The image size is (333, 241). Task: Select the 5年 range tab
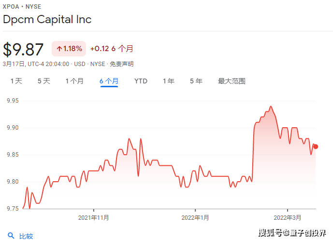pos(196,81)
